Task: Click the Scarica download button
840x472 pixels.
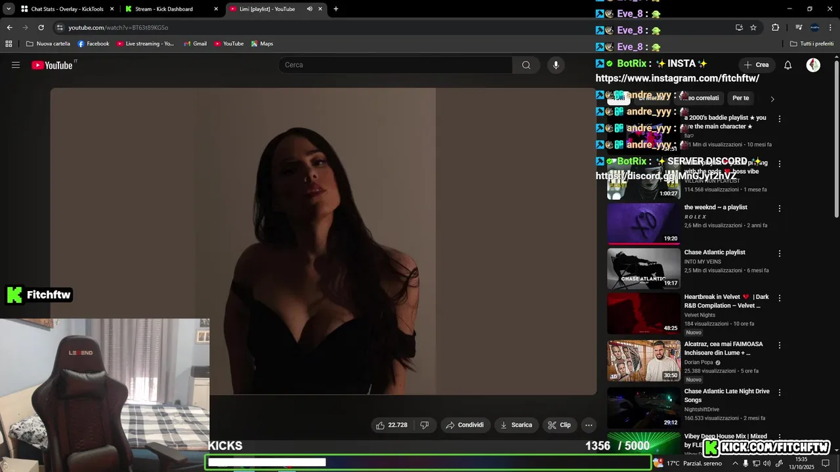Action: tap(516, 425)
